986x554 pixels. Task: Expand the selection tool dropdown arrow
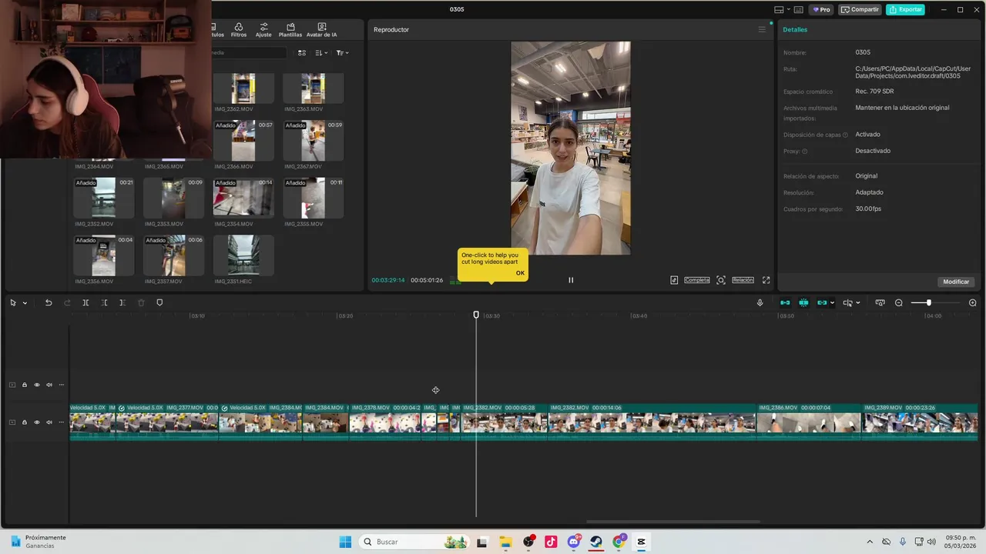[x=25, y=303]
